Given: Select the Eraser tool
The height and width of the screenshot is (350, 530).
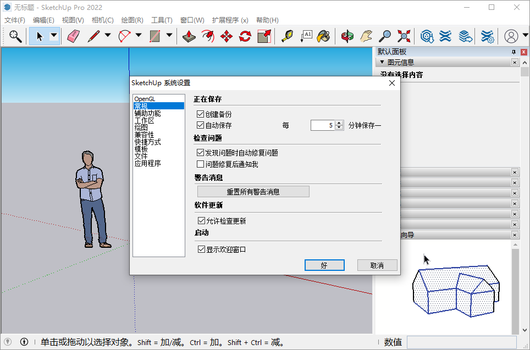Looking at the screenshot, I should pyautogui.click(x=73, y=36).
